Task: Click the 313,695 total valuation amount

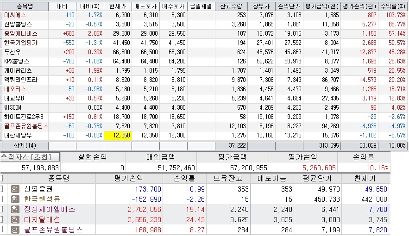Action: (x=329, y=146)
